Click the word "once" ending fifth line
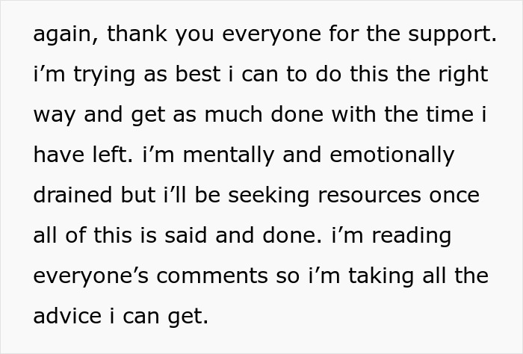 454,196
